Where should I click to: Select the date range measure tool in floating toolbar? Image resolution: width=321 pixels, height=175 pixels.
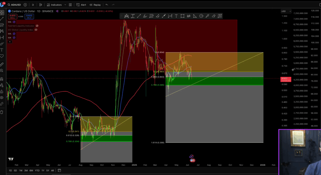pos(170,16)
